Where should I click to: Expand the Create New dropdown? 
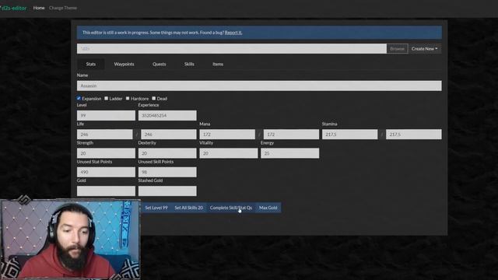coord(425,48)
